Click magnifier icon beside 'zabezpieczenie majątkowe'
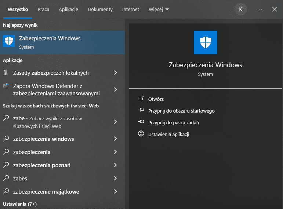 click(x=6, y=191)
